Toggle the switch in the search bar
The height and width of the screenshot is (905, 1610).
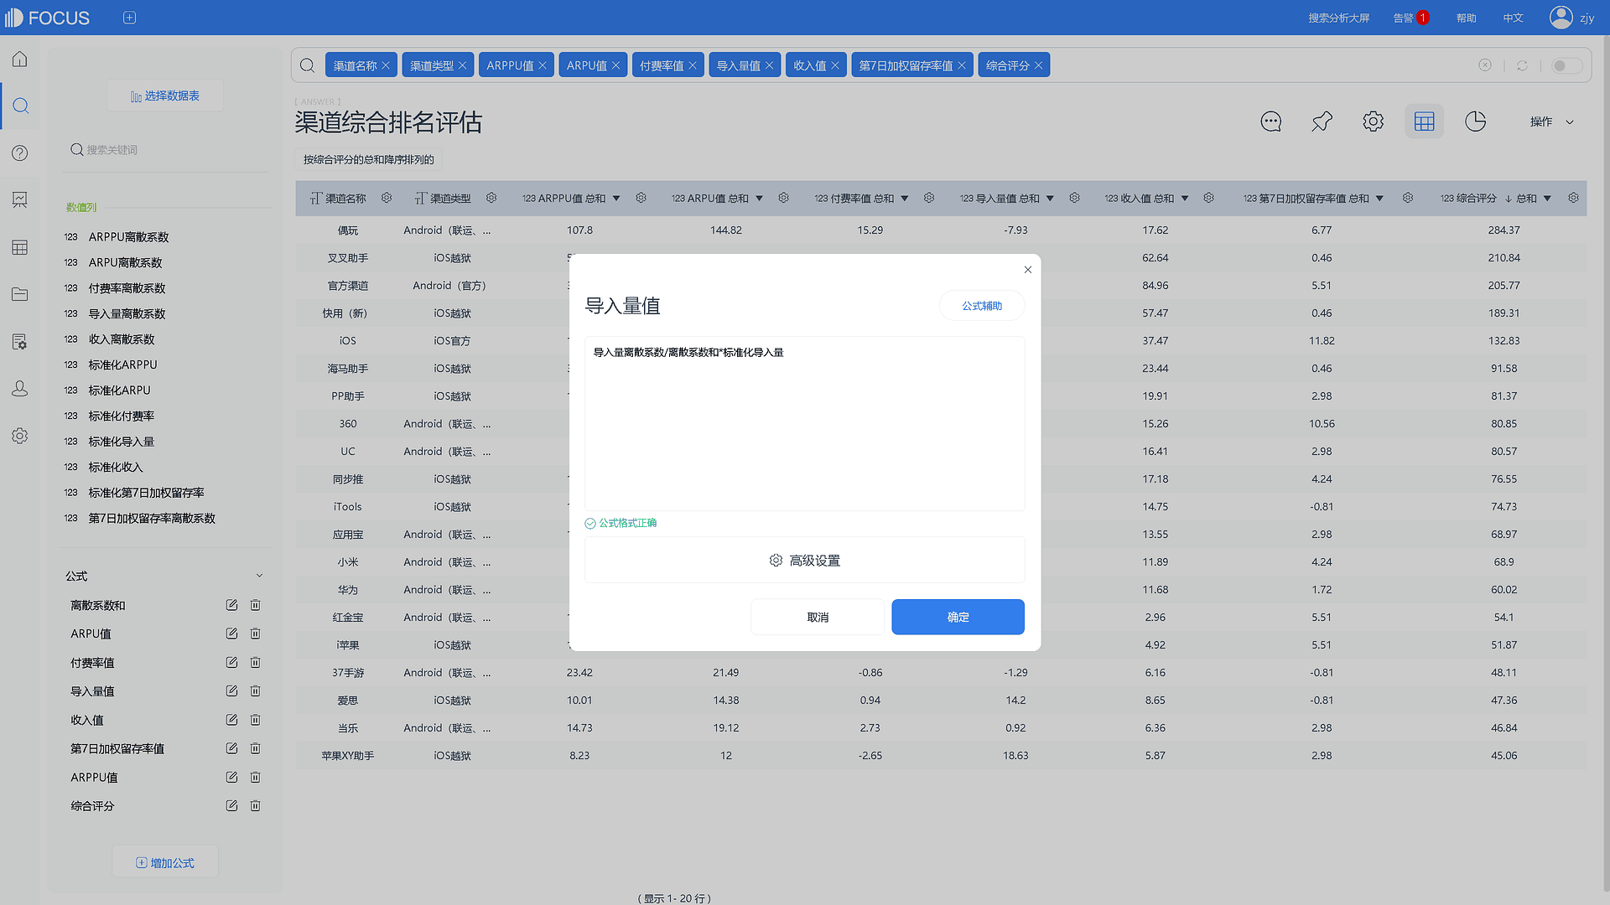tap(1566, 65)
